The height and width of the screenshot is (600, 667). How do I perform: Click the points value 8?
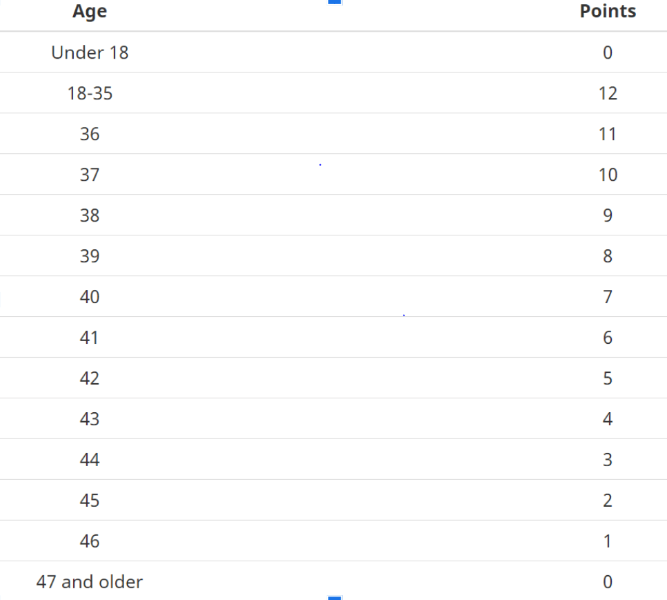tap(608, 256)
